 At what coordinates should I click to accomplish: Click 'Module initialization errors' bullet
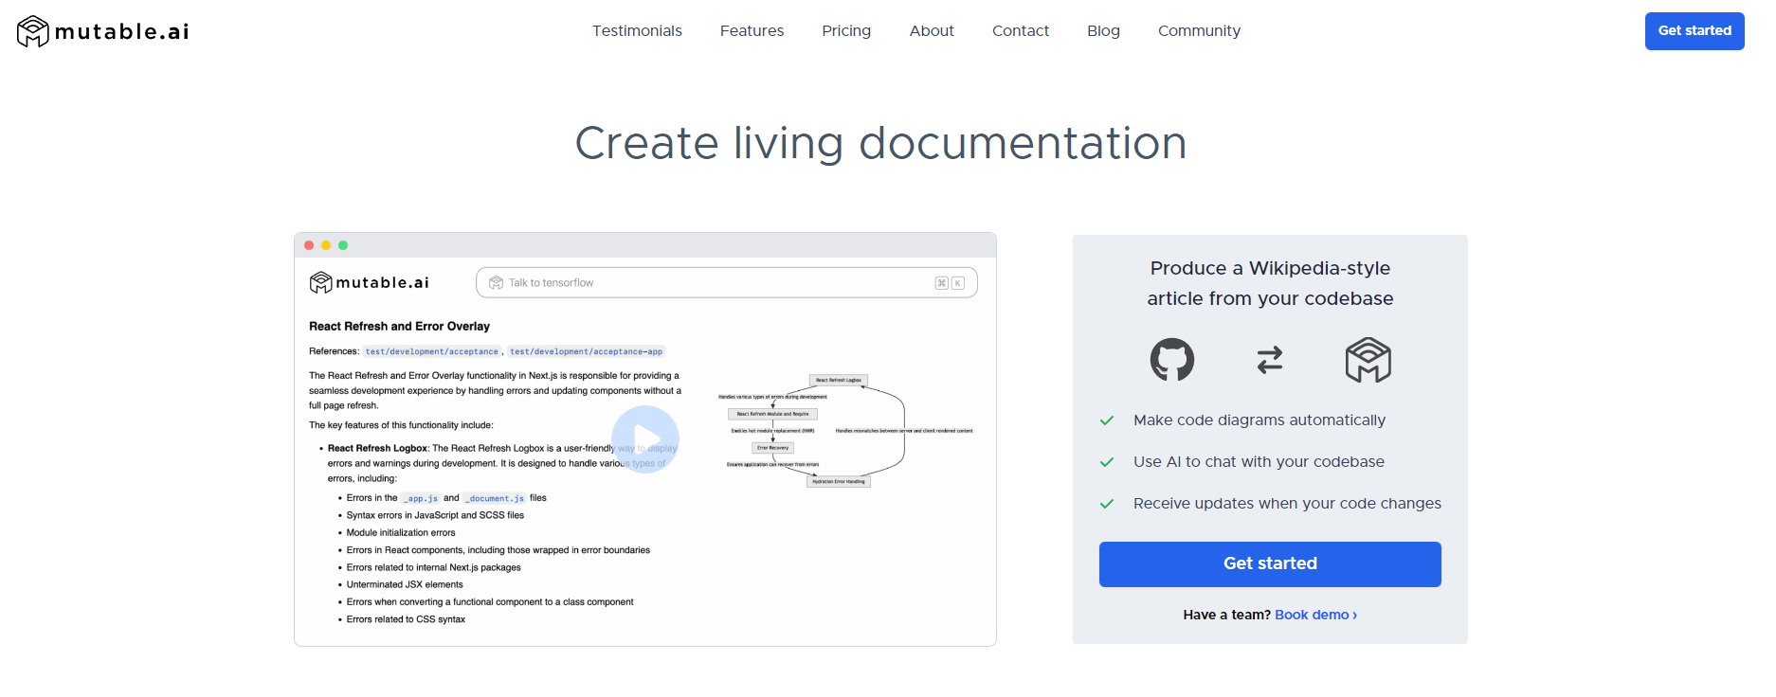(x=401, y=532)
